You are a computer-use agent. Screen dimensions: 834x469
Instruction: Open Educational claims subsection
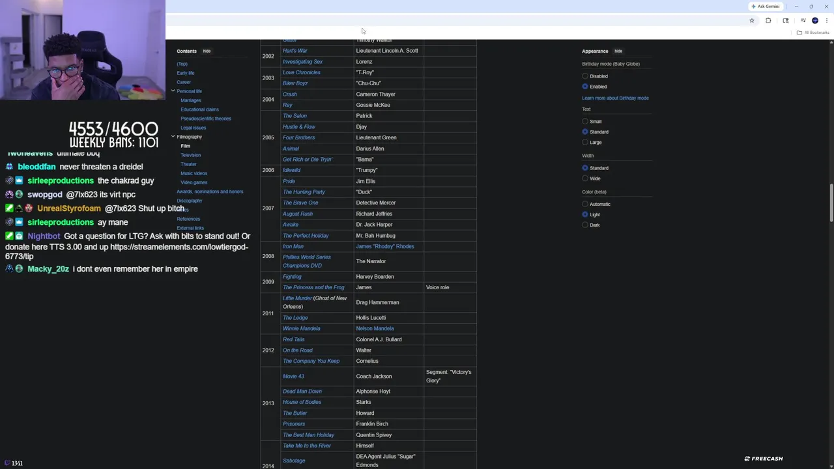(x=199, y=109)
